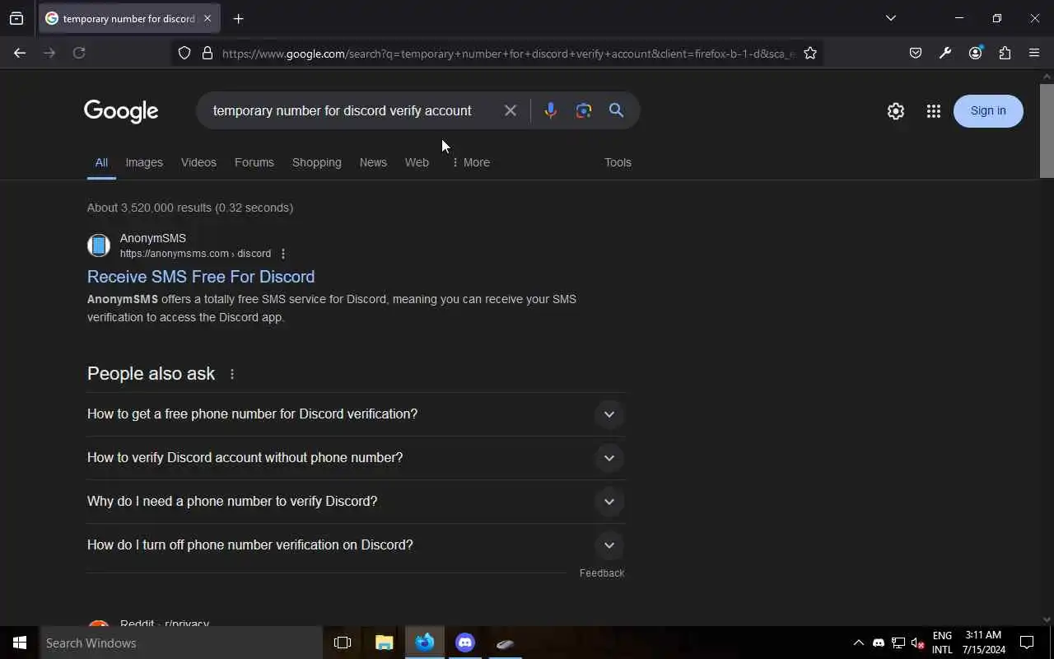Open the Firefox application menu
This screenshot has width=1054, height=659.
pos(1034,53)
